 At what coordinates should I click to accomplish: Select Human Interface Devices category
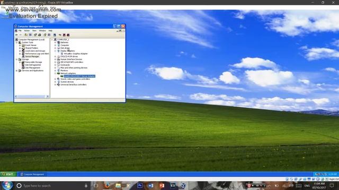tap(71, 59)
